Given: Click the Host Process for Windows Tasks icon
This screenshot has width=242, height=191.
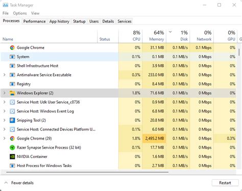Looking at the screenshot, I should pyautogui.click(x=12, y=166).
